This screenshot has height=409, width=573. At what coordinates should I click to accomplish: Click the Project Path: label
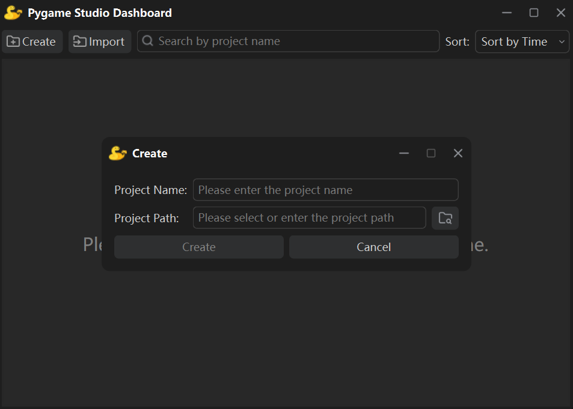coord(147,218)
